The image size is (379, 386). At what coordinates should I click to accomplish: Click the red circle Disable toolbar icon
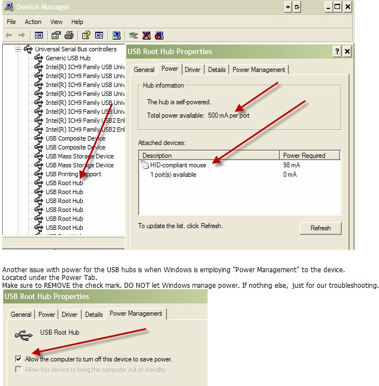click(x=159, y=36)
